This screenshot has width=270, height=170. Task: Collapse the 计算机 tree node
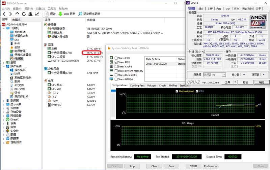[3, 28]
